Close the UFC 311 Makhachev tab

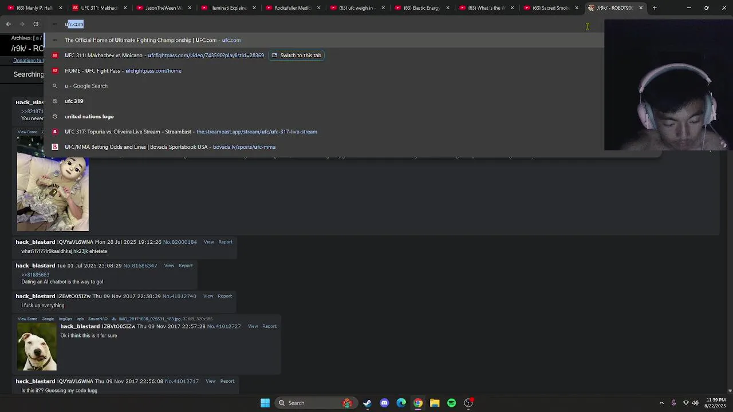tap(125, 8)
